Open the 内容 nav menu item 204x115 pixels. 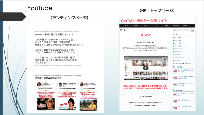(x=145, y=26)
